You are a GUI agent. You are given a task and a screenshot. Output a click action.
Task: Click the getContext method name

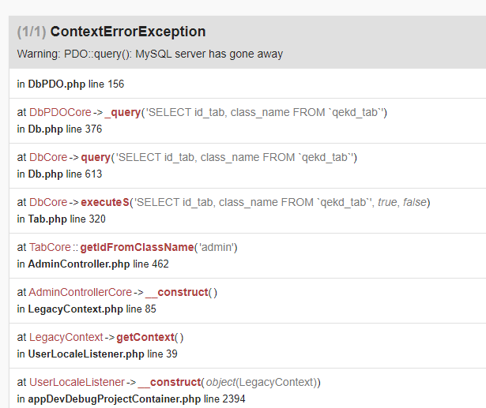coord(146,337)
